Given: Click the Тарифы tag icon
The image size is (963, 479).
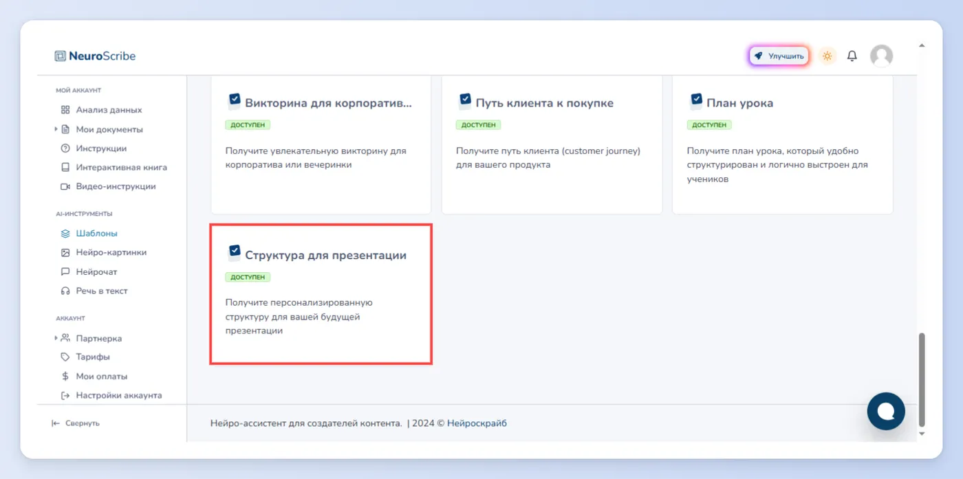Looking at the screenshot, I should 65,357.
